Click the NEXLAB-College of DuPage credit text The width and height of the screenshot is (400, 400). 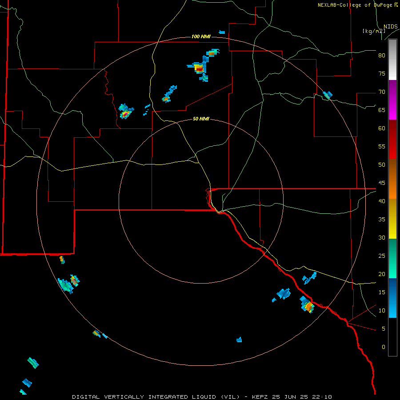click(x=357, y=5)
